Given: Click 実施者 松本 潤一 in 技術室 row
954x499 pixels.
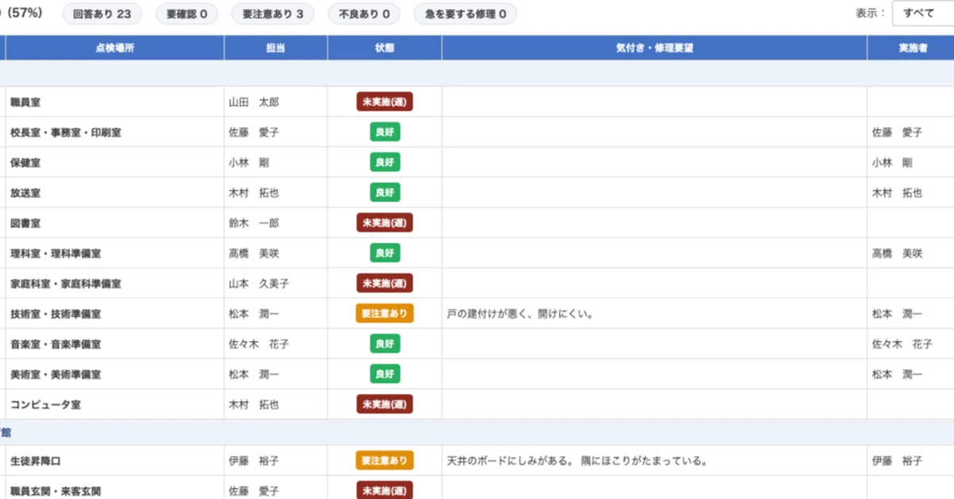Looking at the screenshot, I should (898, 314).
